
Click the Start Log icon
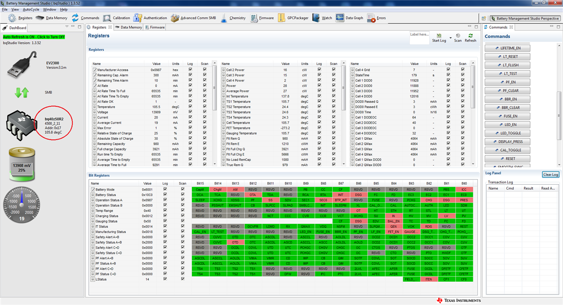pyautogui.click(x=438, y=35)
